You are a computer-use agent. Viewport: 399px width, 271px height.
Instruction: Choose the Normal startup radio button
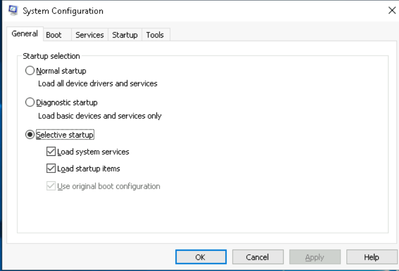30,71
